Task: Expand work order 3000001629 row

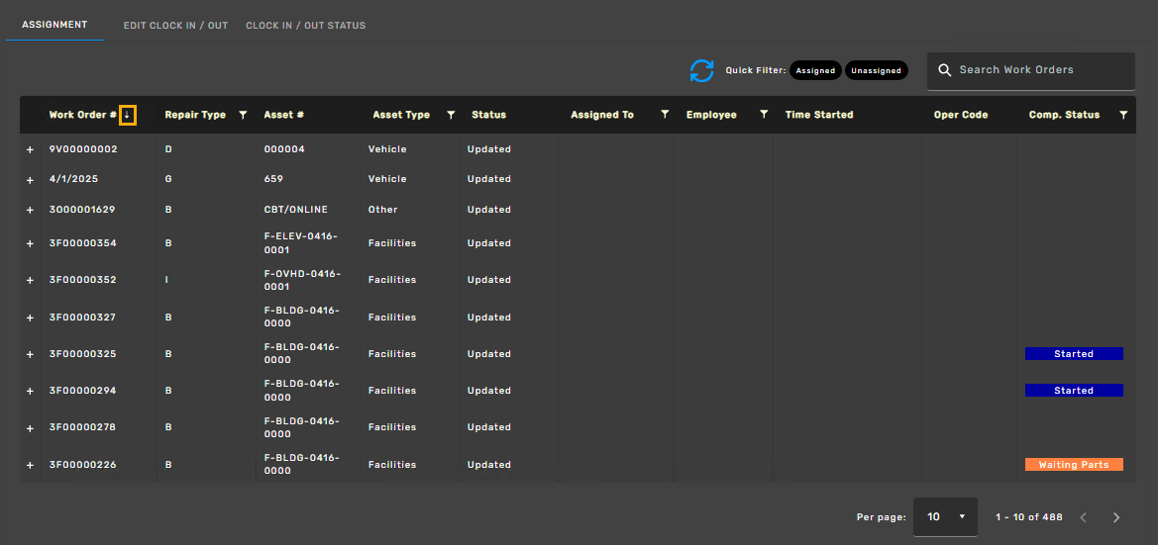Action: click(x=30, y=210)
